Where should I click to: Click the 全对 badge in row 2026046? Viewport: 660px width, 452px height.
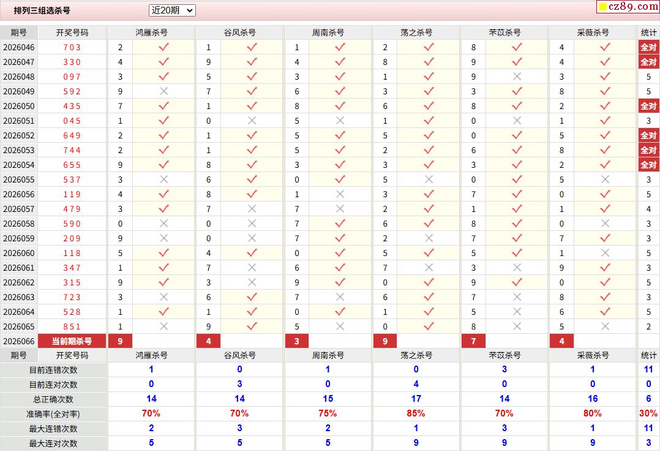648,47
